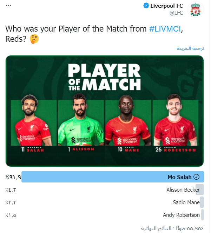Select the Salah number 11 player photo

(x=32, y=122)
